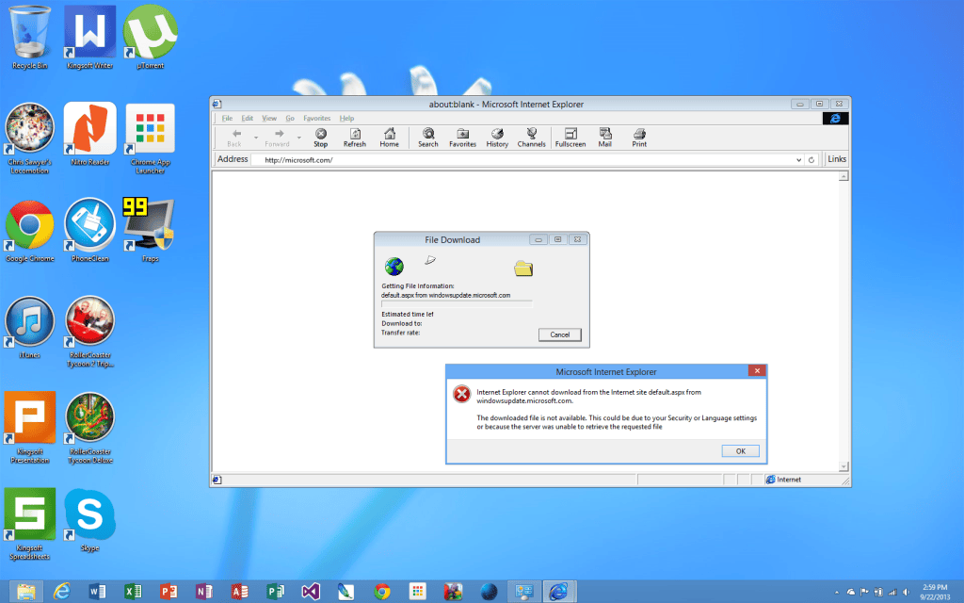Image resolution: width=964 pixels, height=603 pixels.
Task: Click the Forward toolbar button
Action: 278,138
